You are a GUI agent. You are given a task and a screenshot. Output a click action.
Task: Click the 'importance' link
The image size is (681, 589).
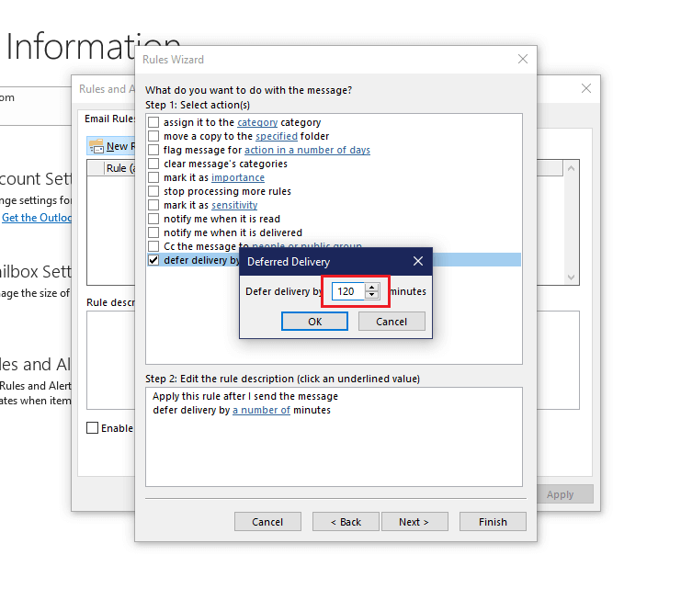click(x=238, y=177)
